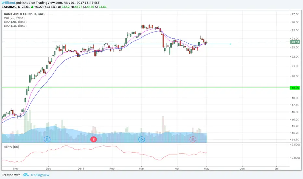Click the Feb label on the time axis
Viewport: 303px width, 179px height.
pos(112,169)
